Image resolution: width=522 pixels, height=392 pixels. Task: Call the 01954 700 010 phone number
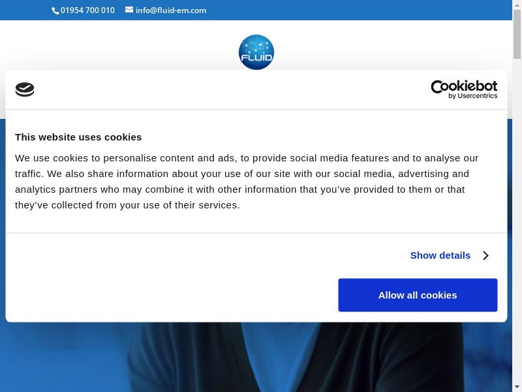coord(87,10)
